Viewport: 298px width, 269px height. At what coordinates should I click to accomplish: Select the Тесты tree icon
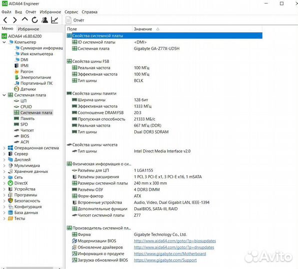tap(10, 219)
